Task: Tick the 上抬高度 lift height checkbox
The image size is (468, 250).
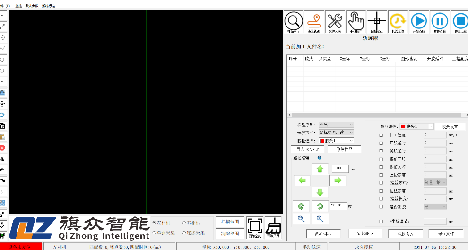Action: click(381, 175)
